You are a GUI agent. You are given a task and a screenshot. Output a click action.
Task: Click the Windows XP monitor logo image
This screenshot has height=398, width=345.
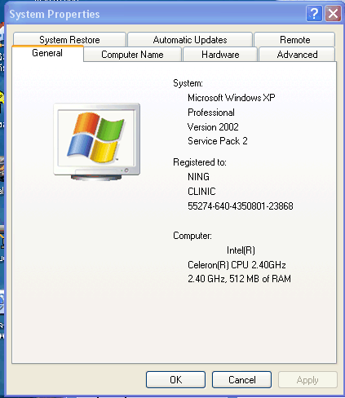[x=97, y=141]
